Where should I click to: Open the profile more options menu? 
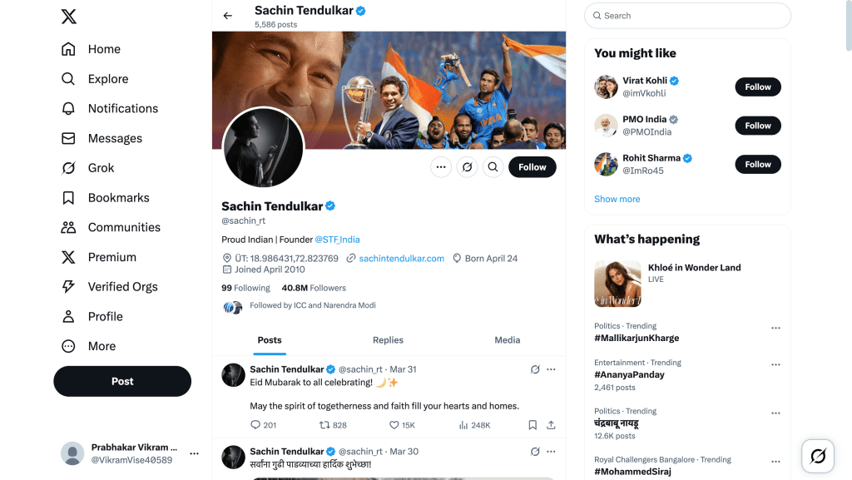[x=441, y=167]
